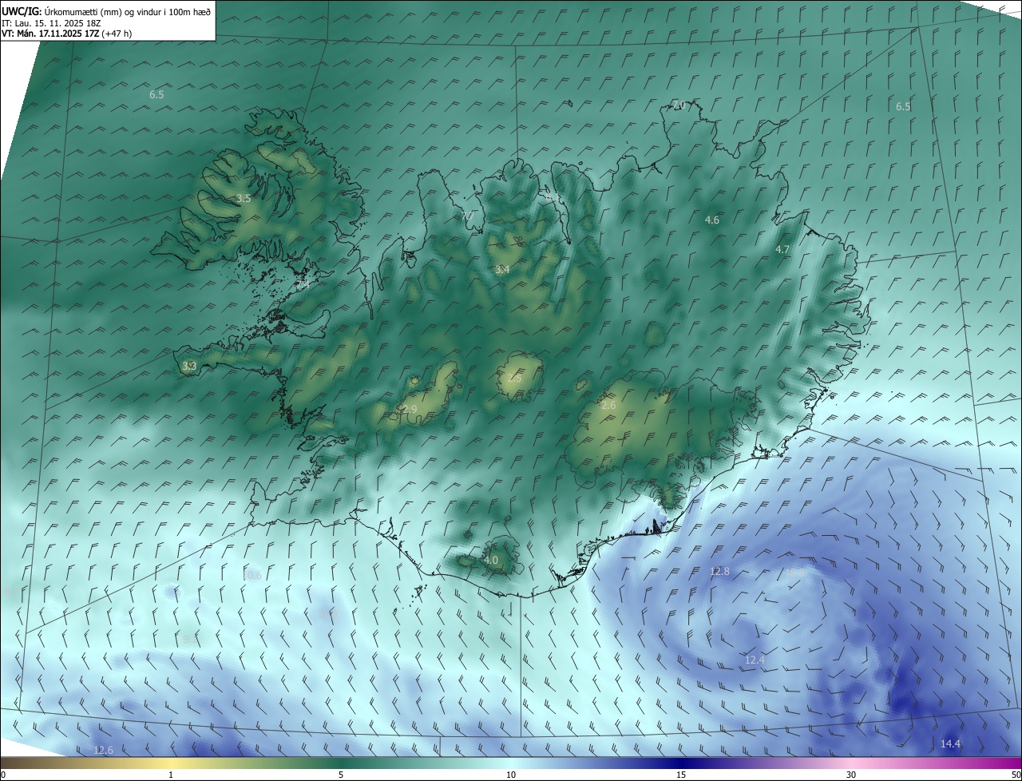
Task: Click the UWC/IG map title line
Action: [106, 11]
